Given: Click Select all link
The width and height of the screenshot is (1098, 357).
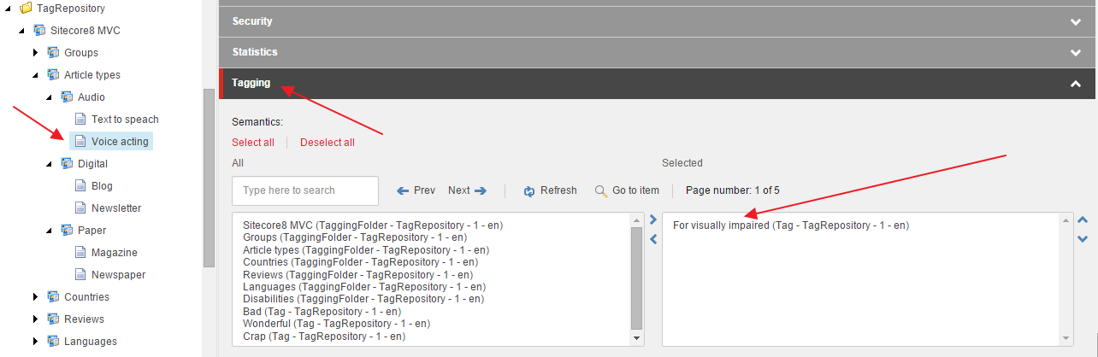Looking at the screenshot, I should tap(252, 143).
